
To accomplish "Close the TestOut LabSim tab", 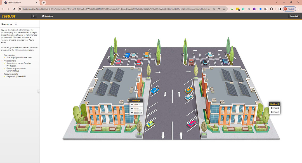I will [x=36, y=3].
